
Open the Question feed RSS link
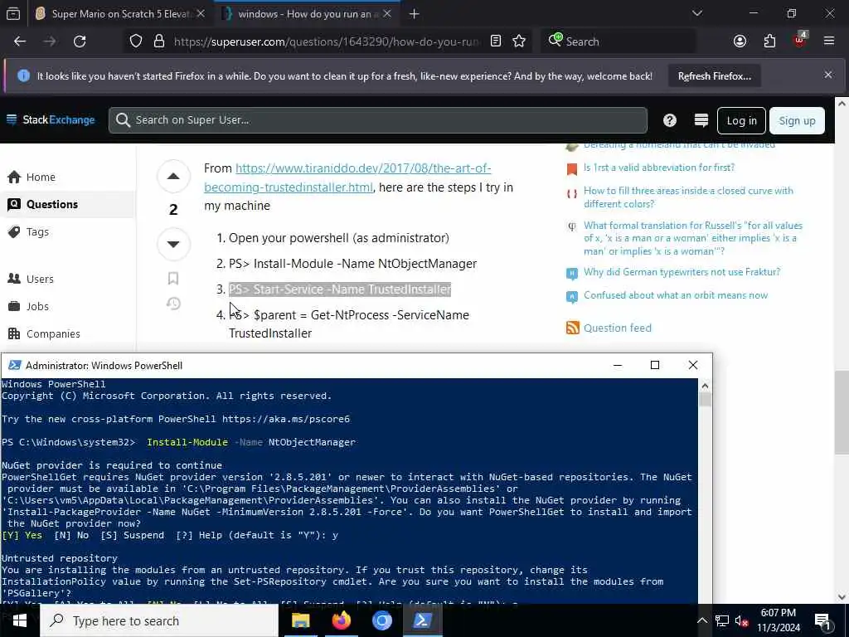[x=617, y=328]
